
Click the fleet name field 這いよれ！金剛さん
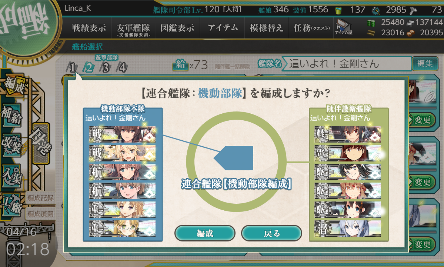point(347,63)
